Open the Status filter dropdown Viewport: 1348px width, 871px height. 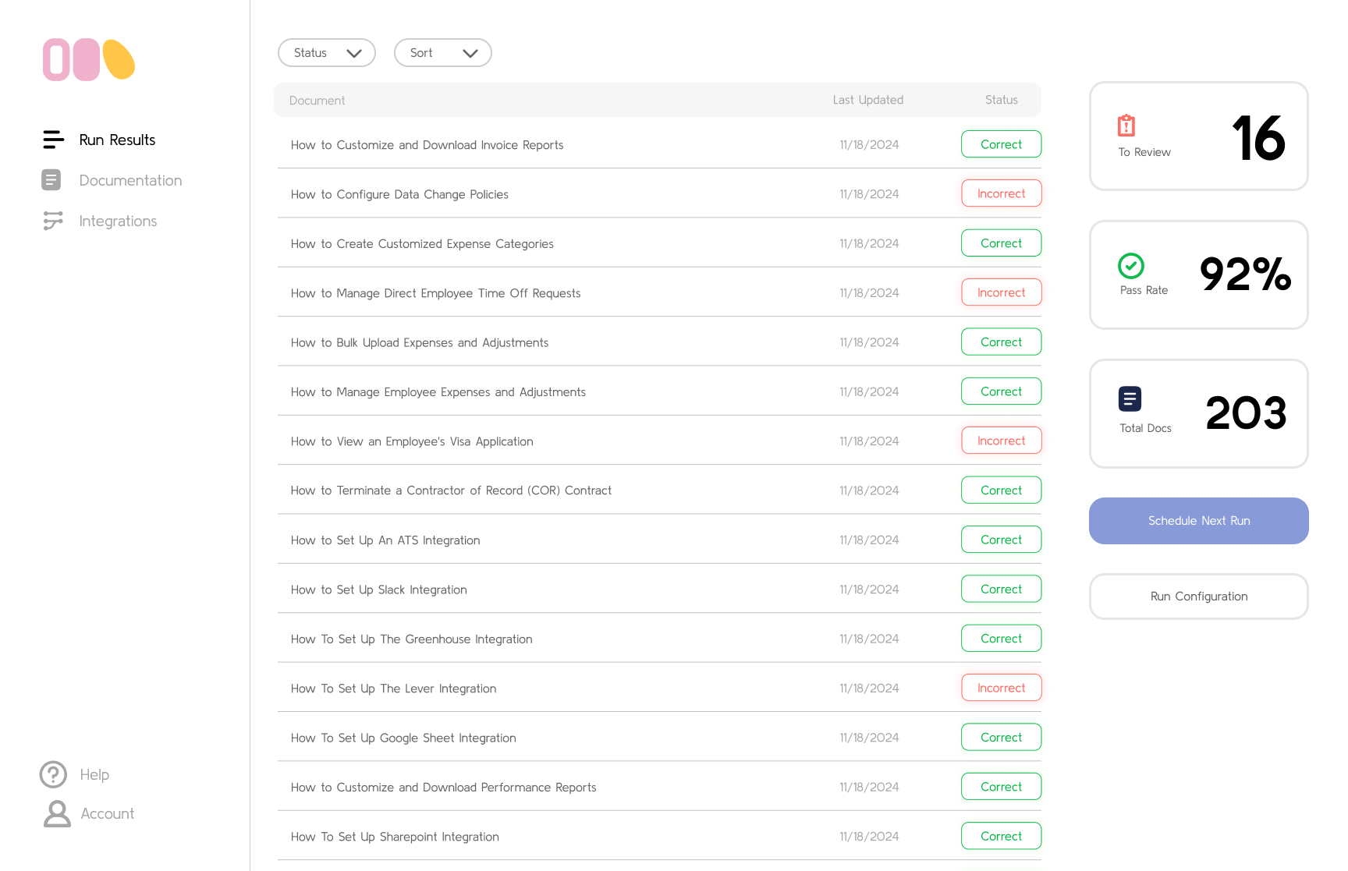tap(327, 53)
